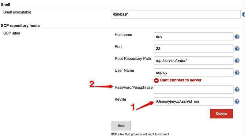Viewport: 245px width, 136px height.
Task: Delete this SCP site entry
Action: 221,114
